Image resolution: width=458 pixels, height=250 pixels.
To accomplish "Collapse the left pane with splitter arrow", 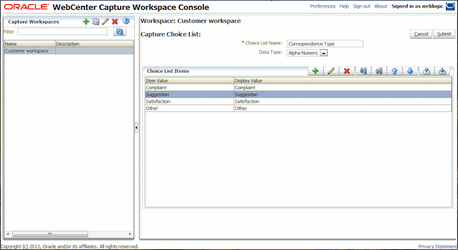I will point(136,128).
